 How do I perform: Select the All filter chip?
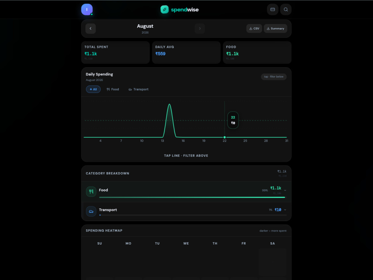coord(93,89)
